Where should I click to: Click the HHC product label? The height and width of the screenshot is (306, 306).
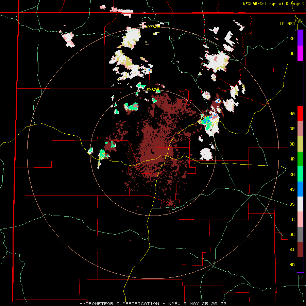[299, 20]
